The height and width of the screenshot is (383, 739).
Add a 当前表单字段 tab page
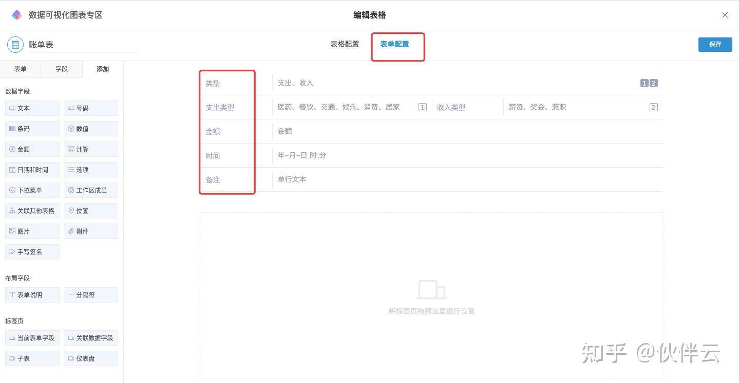pos(32,338)
